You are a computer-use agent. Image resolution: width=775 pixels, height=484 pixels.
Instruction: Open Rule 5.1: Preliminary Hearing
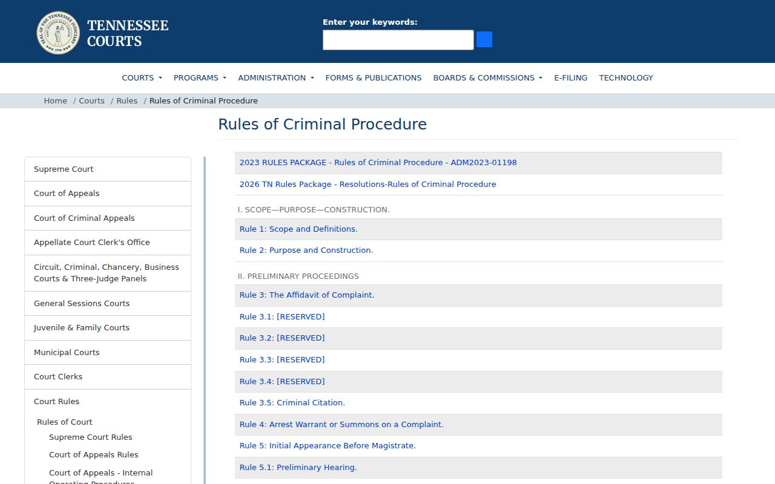[x=298, y=468]
